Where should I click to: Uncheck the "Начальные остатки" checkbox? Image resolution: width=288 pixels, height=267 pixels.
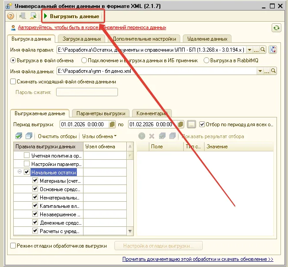point(27,172)
